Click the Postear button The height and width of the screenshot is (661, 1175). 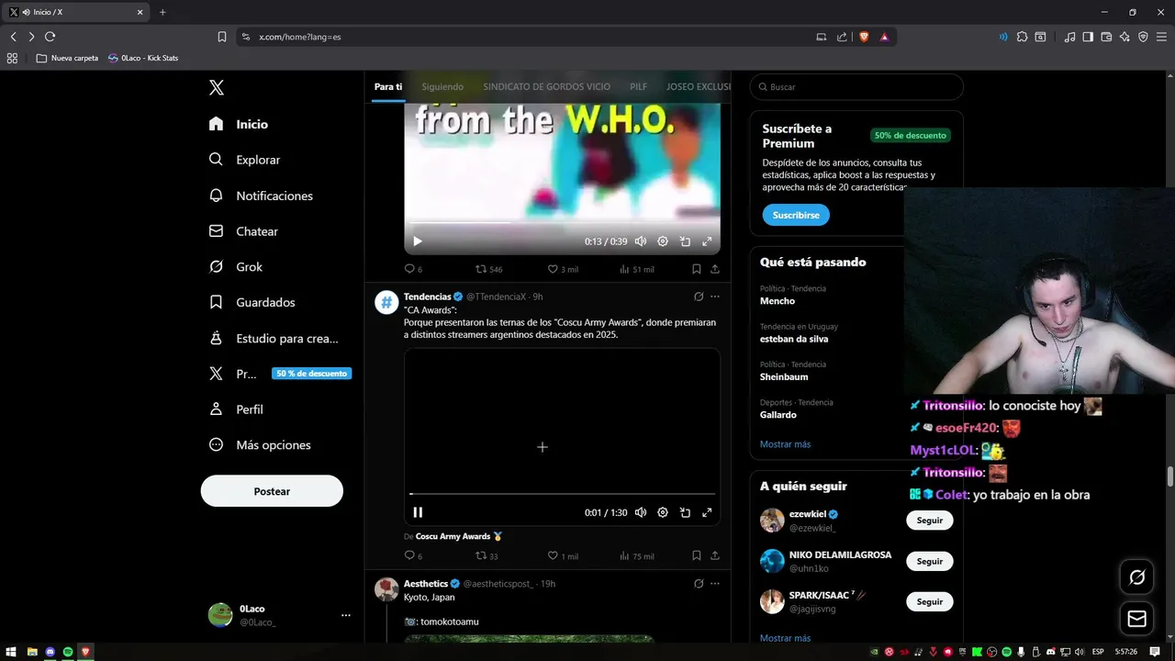(x=272, y=491)
